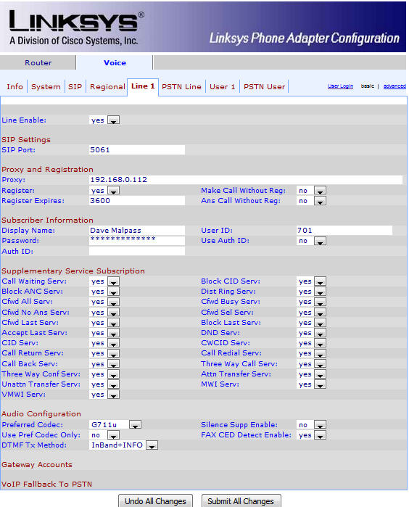Click the Gateway Accounts heading
This screenshot has height=507, width=409.
[37, 465]
